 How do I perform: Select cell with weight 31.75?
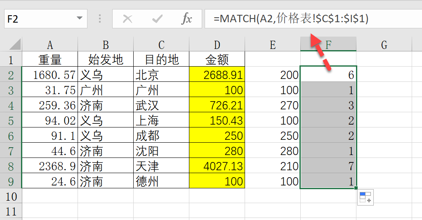coord(50,90)
